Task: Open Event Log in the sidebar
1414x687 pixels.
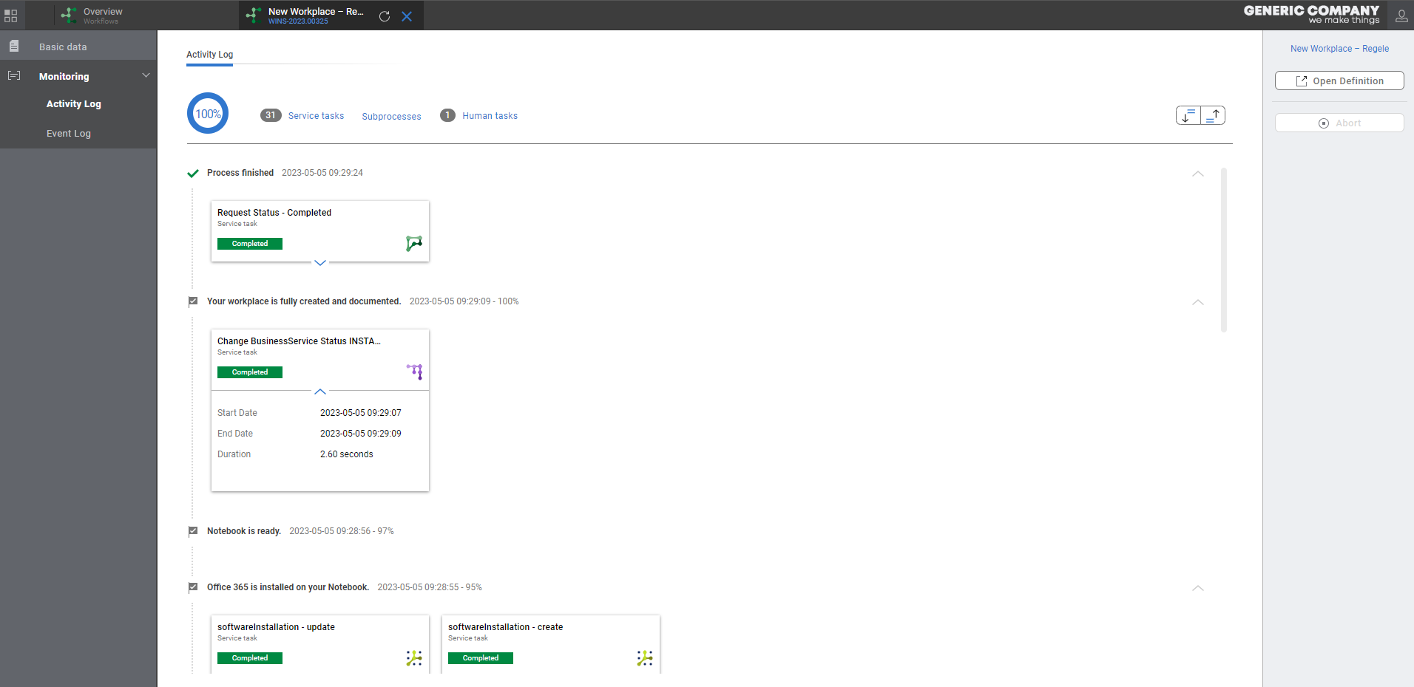Action: pos(69,134)
